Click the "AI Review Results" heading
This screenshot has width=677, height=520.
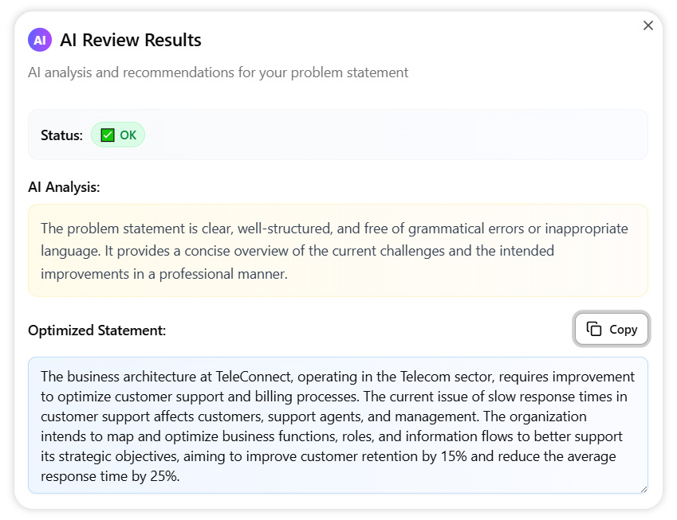131,40
